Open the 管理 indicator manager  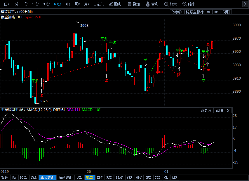point(5,178)
